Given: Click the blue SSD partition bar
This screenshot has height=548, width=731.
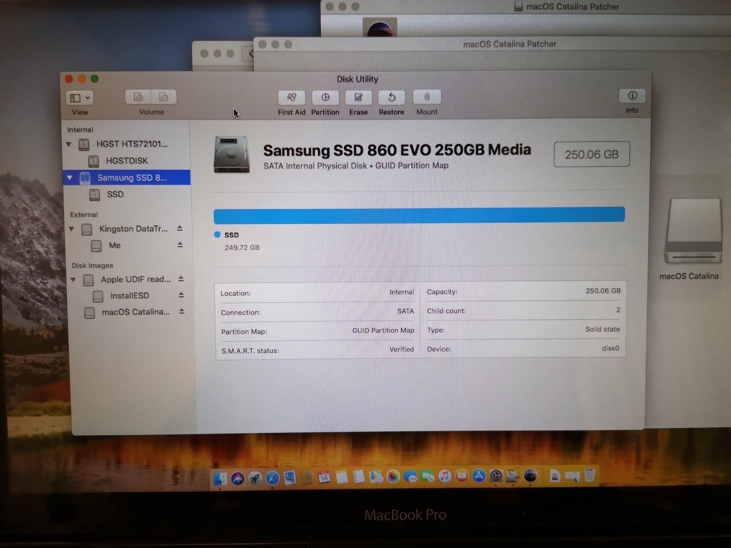Looking at the screenshot, I should [x=419, y=215].
